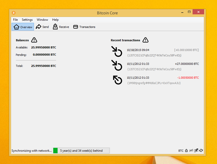Click the network connections icon
The height and width of the screenshot is (164, 217).
196,150
